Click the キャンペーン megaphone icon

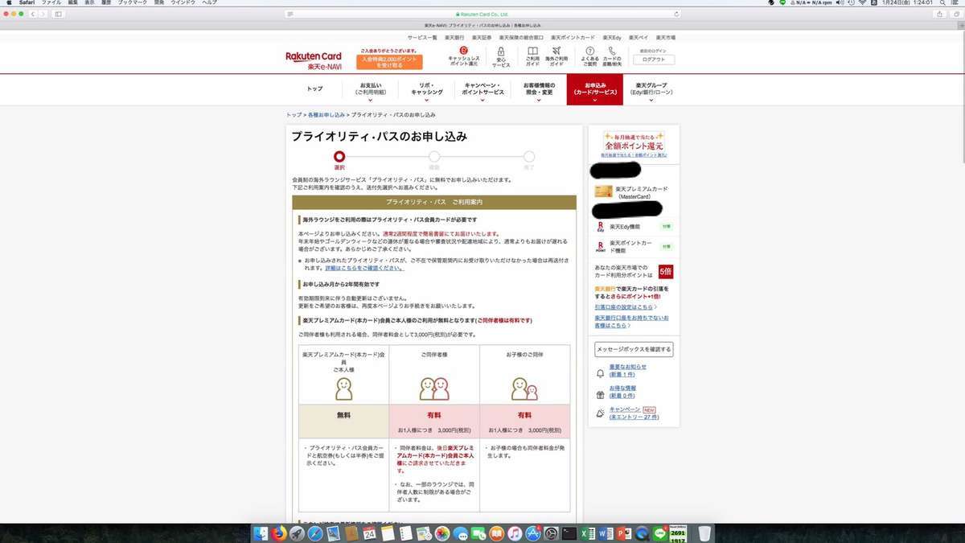pos(600,413)
